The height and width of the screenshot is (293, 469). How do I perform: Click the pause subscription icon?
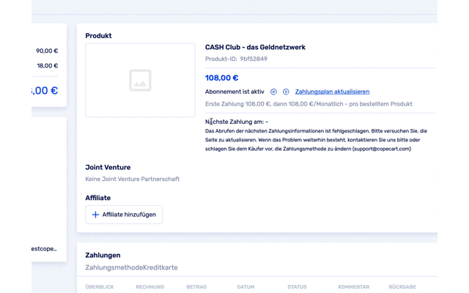pyautogui.click(x=286, y=92)
